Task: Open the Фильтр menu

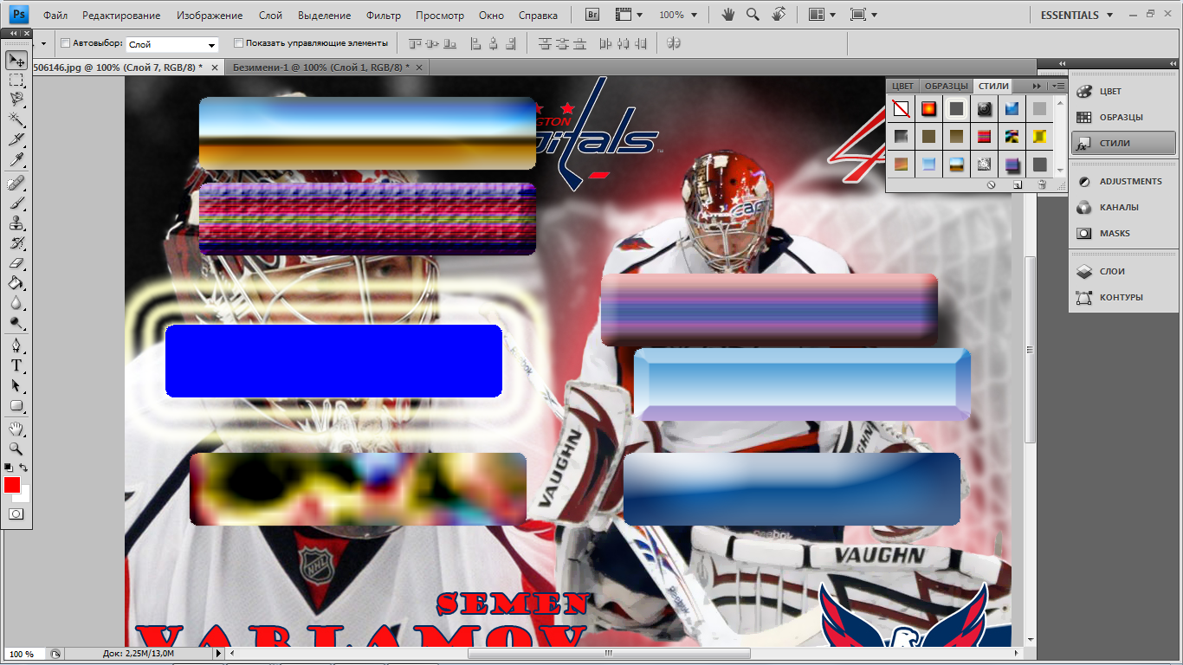Action: pos(384,16)
